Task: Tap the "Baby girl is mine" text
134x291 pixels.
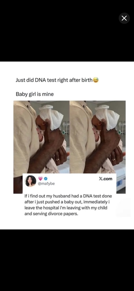Action: [35, 94]
